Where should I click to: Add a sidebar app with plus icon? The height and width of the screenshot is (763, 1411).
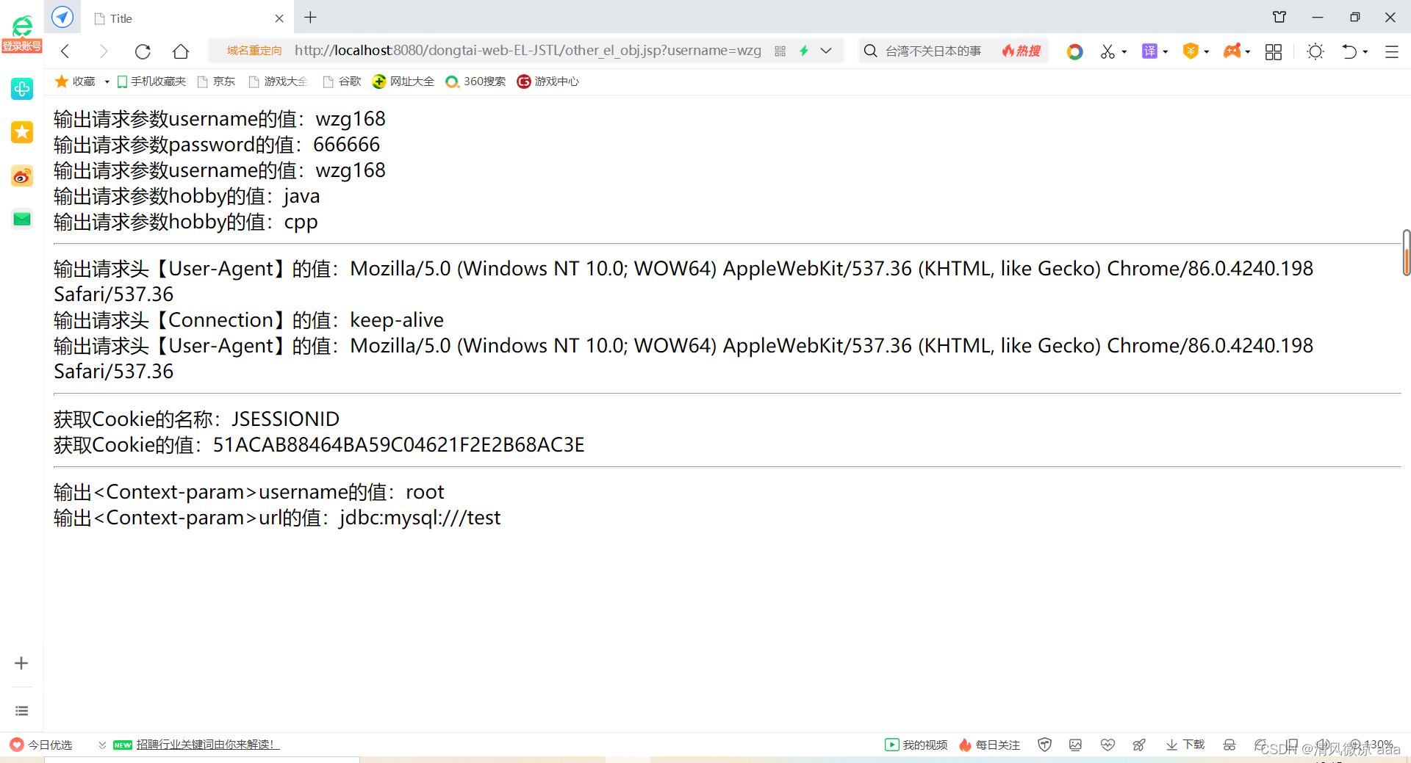21,663
